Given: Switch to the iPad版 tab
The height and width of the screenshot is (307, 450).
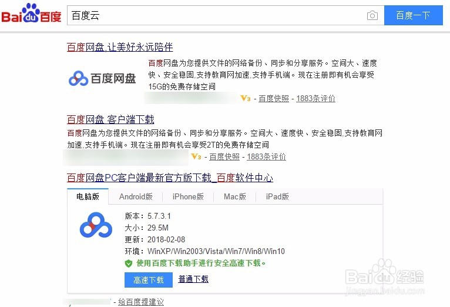Looking at the screenshot, I should click(x=277, y=196).
